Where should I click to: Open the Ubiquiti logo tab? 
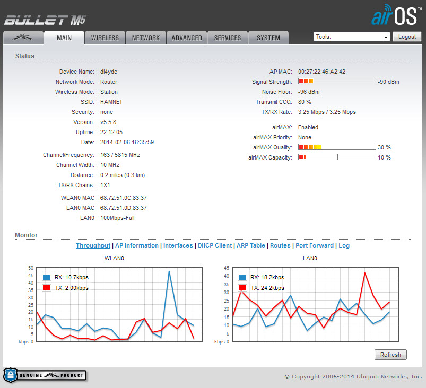coord(23,38)
